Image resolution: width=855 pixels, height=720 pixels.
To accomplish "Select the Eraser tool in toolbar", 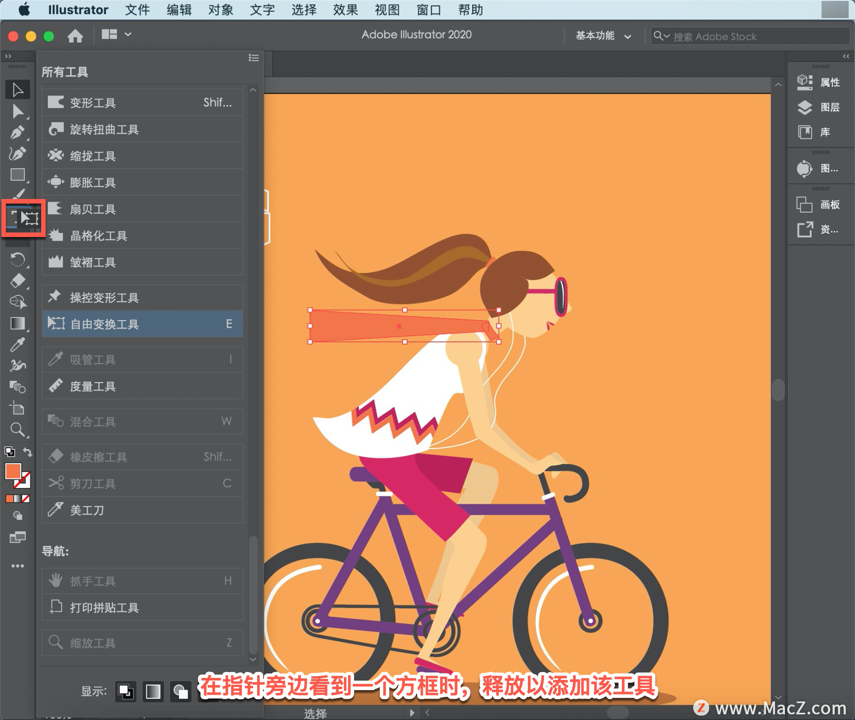I will point(18,280).
